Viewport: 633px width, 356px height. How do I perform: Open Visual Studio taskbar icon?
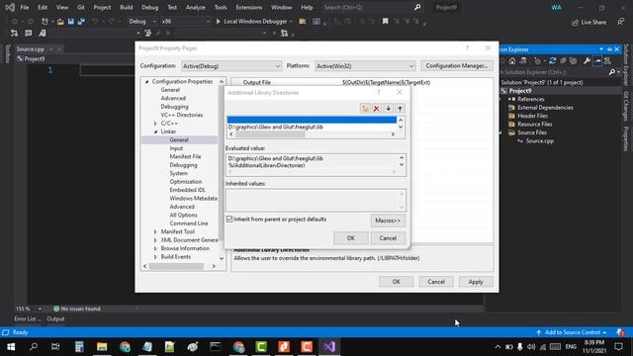click(x=329, y=347)
